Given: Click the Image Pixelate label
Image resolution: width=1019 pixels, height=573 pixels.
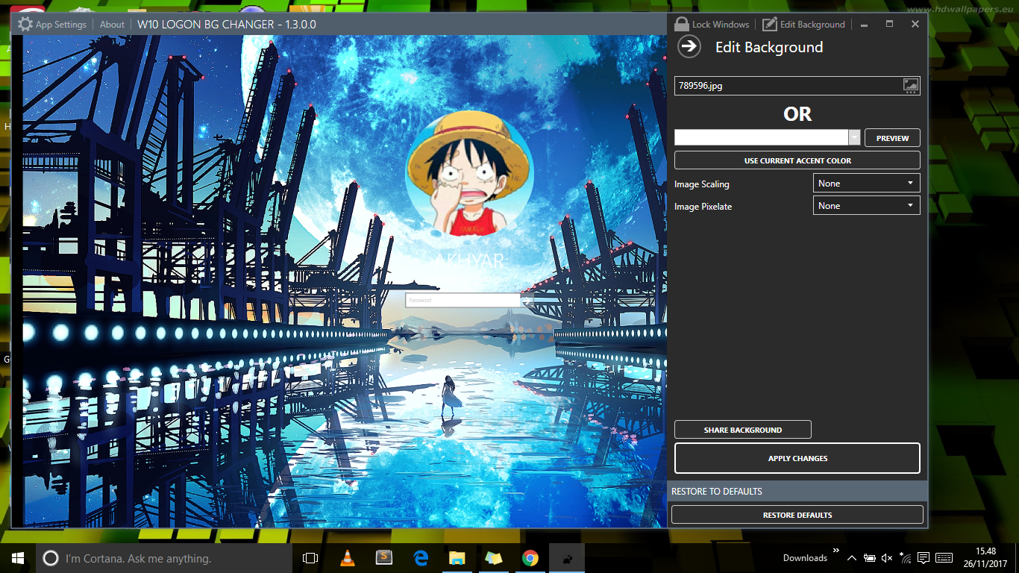Looking at the screenshot, I should pos(703,207).
